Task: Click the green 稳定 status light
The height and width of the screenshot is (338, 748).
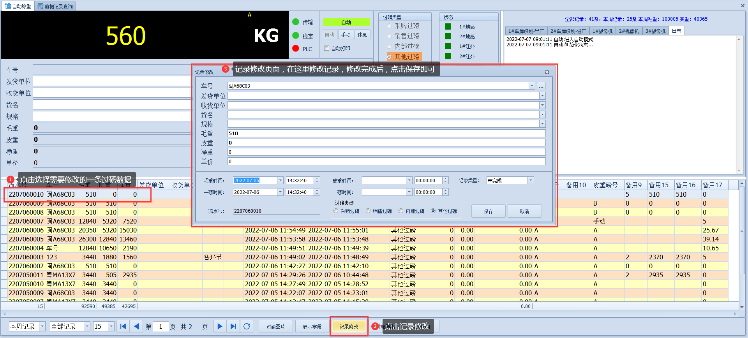Action: pyautogui.click(x=296, y=35)
